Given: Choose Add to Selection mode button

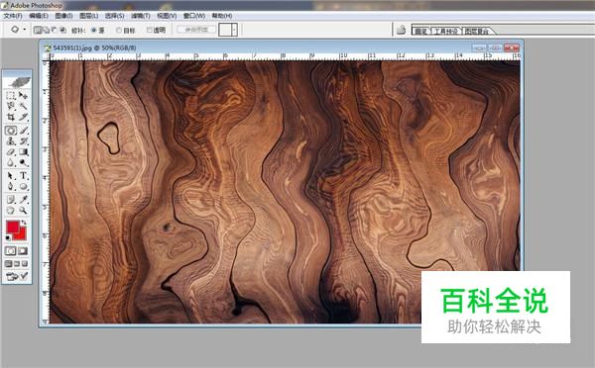Looking at the screenshot, I should 47,30.
